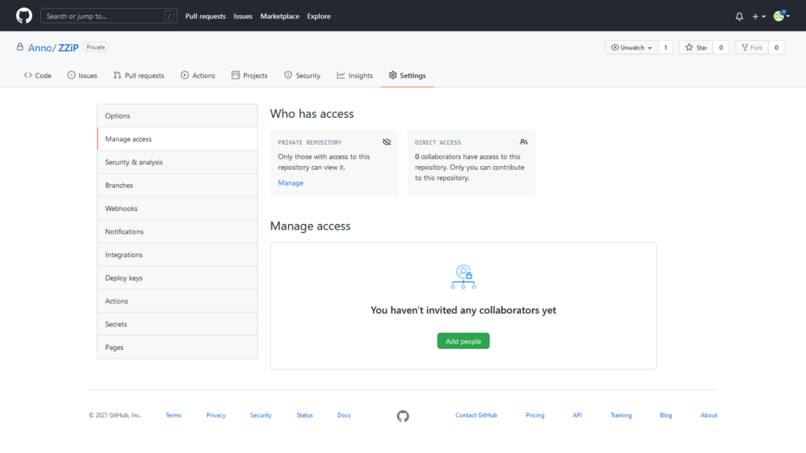Open the notifications bell icon
Viewport: 806px width, 453px height.
[x=739, y=17]
